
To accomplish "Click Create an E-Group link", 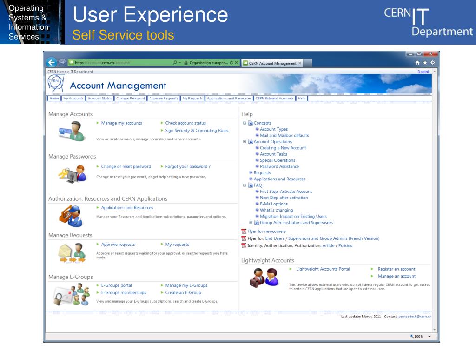I will coord(183,293).
